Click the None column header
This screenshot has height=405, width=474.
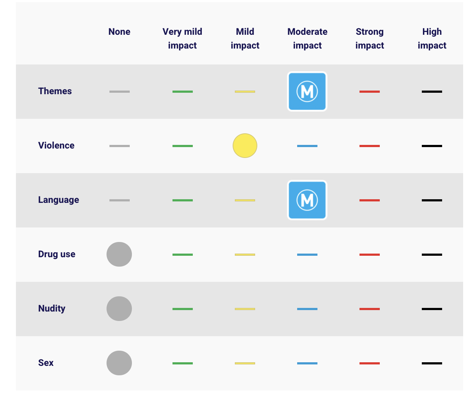119,32
